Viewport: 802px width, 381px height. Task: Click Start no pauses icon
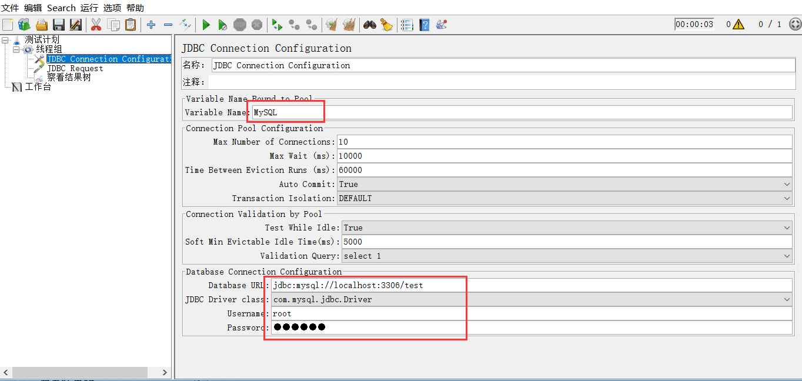tap(223, 25)
